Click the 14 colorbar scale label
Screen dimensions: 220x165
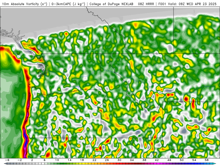[70, 160]
